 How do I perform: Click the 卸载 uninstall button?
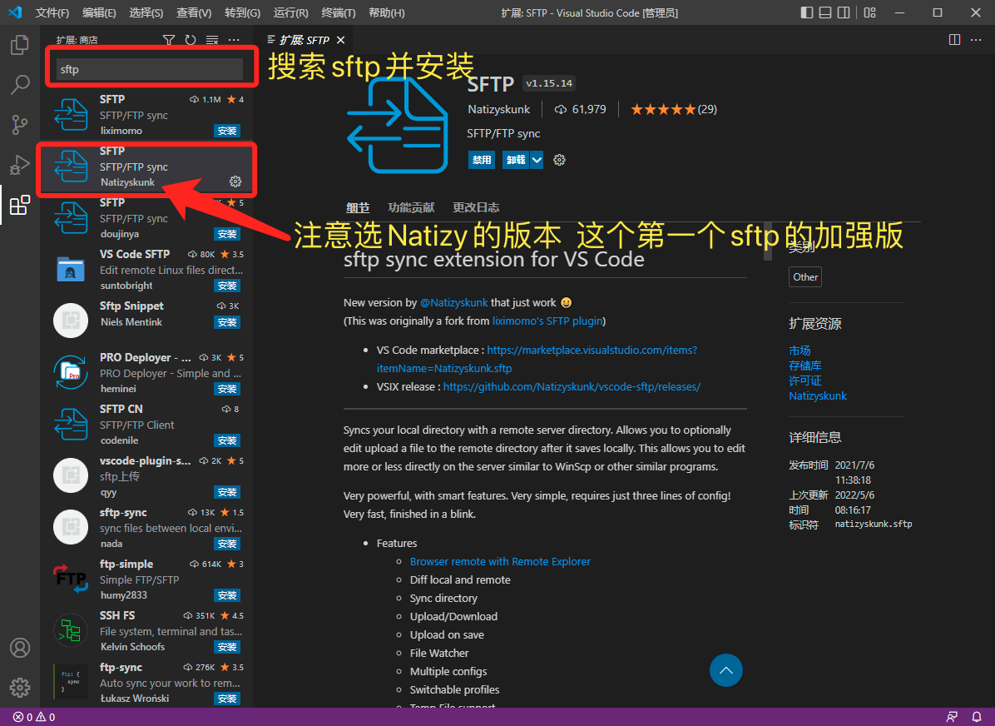pos(517,160)
